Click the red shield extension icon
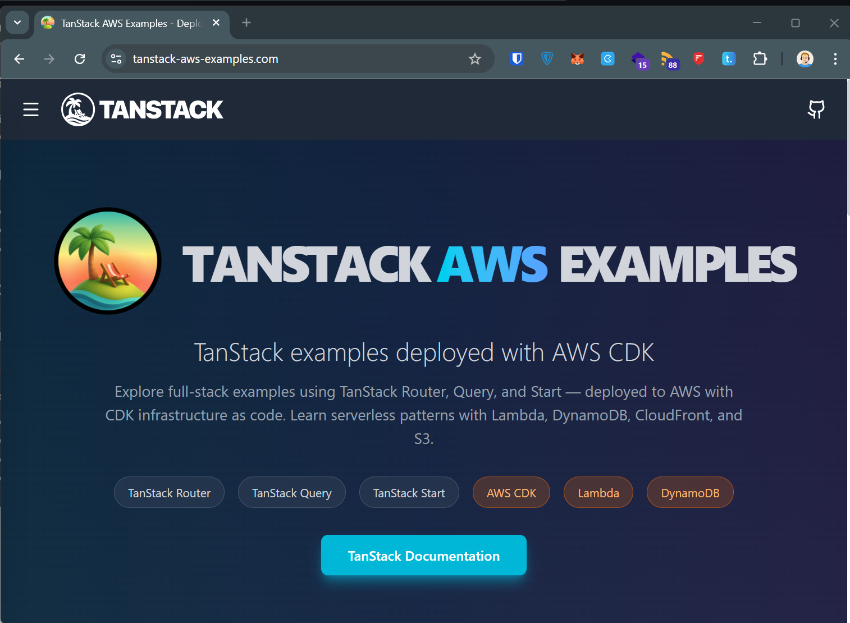The width and height of the screenshot is (850, 623). coord(698,58)
